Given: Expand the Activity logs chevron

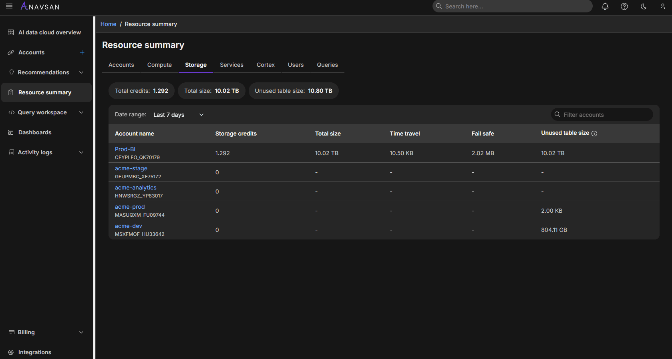Looking at the screenshot, I should [x=81, y=152].
